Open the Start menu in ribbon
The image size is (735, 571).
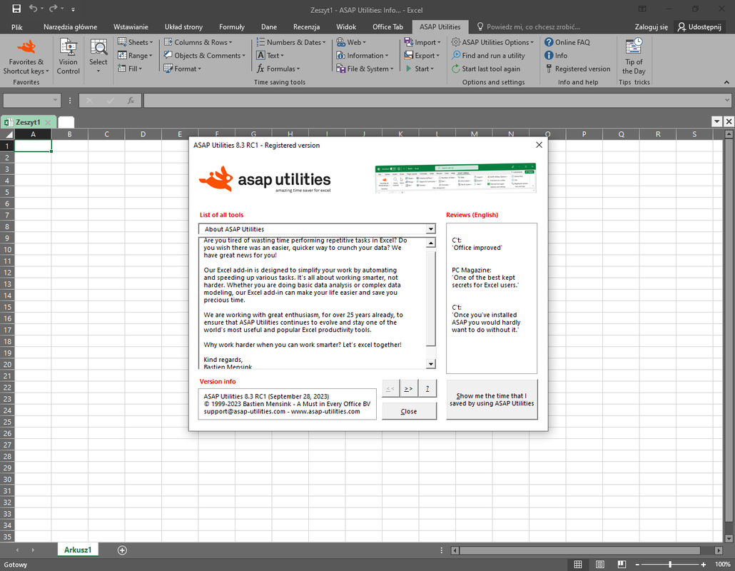click(419, 69)
